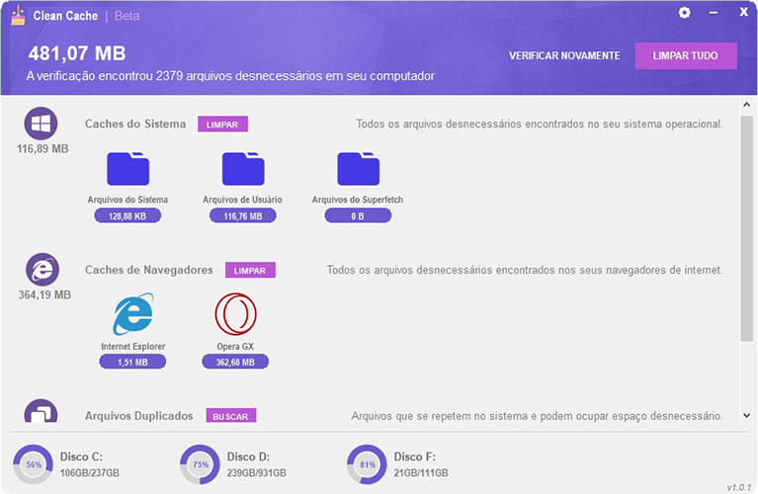The image size is (758, 494).
Task: Click the 364,19 MB browser cache total
Action: tap(44, 294)
